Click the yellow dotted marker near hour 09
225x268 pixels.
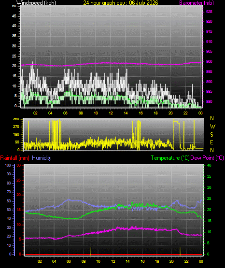point(91,251)
